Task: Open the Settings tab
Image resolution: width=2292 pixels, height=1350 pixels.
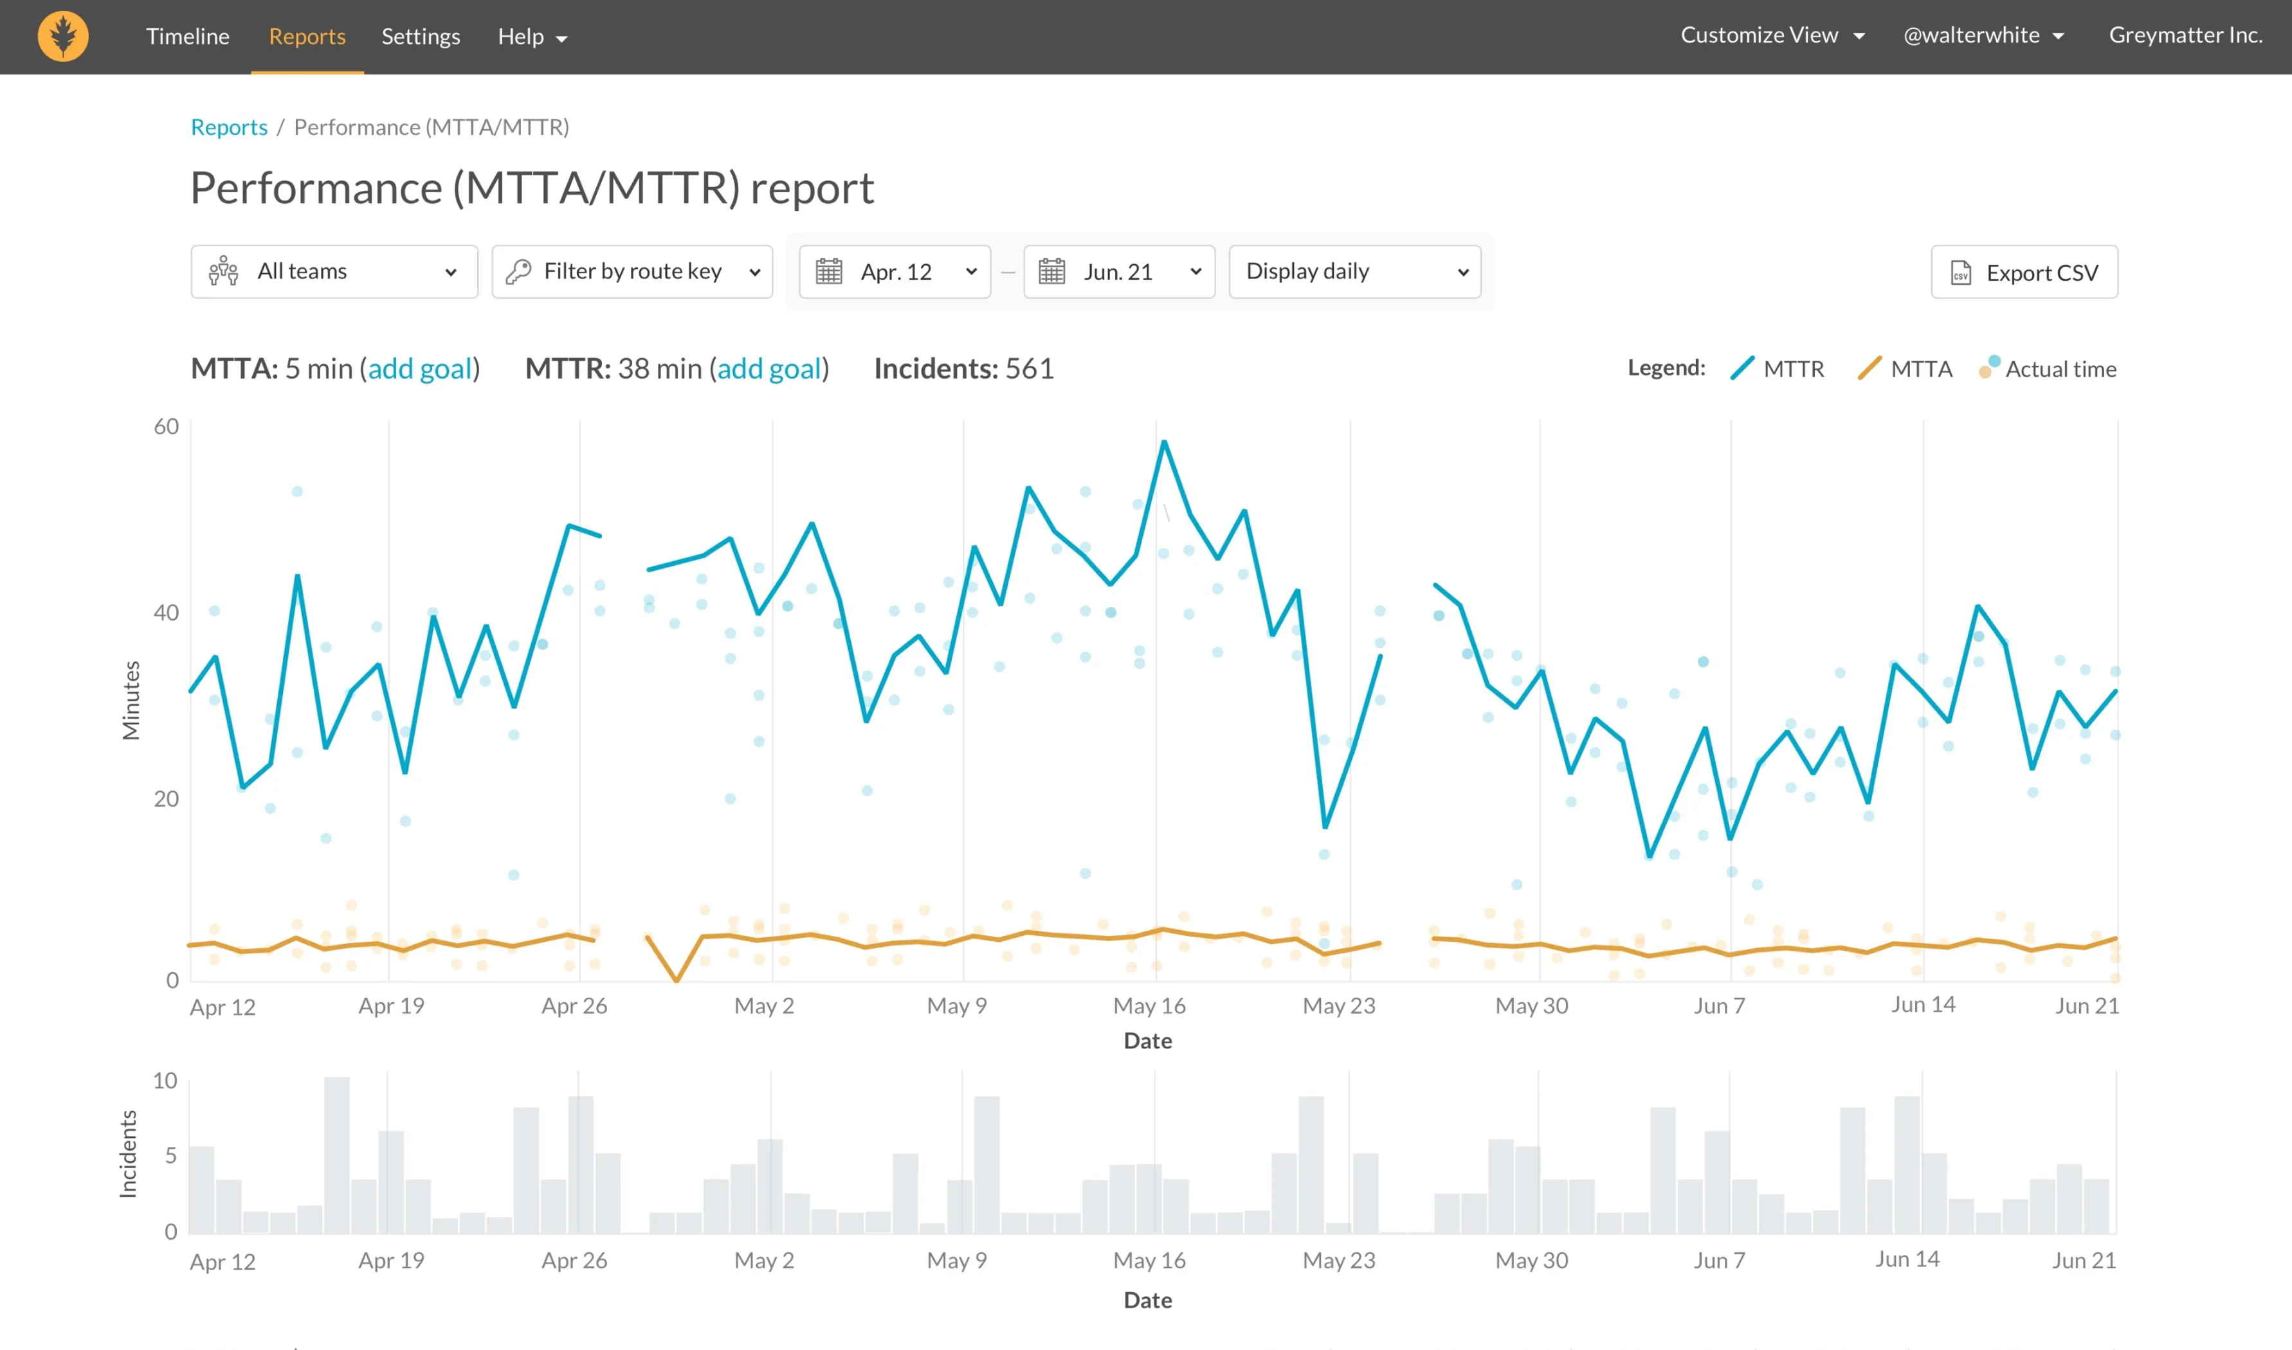Action: click(421, 37)
